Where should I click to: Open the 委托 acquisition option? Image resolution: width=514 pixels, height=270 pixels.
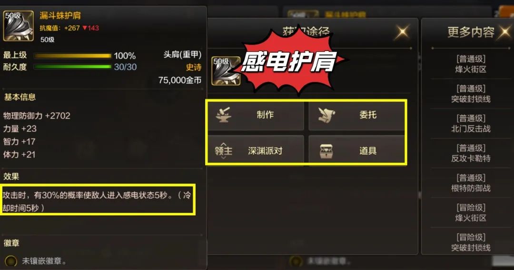(356, 116)
